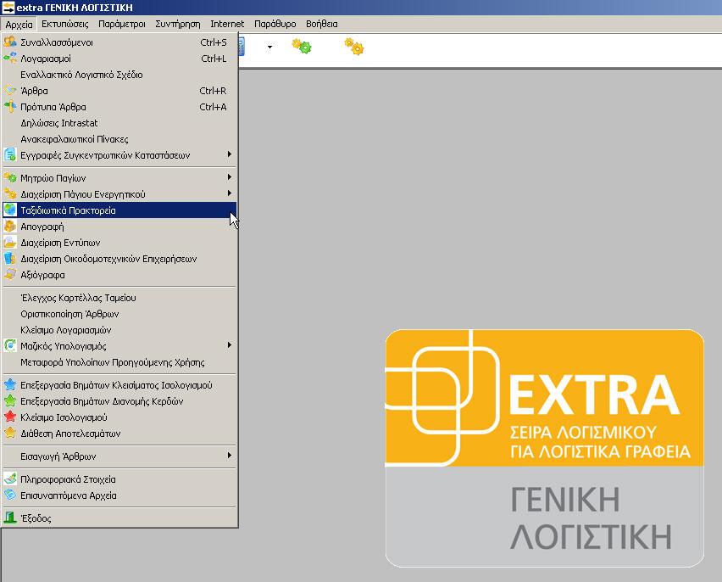
Task: Click the Πρότυπα Άρθρα menu icon
Action: coord(10,107)
